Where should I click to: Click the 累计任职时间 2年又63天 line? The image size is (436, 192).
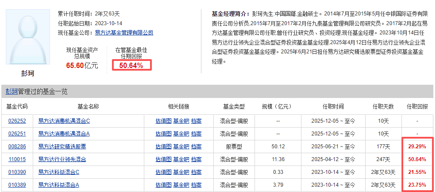(89, 14)
